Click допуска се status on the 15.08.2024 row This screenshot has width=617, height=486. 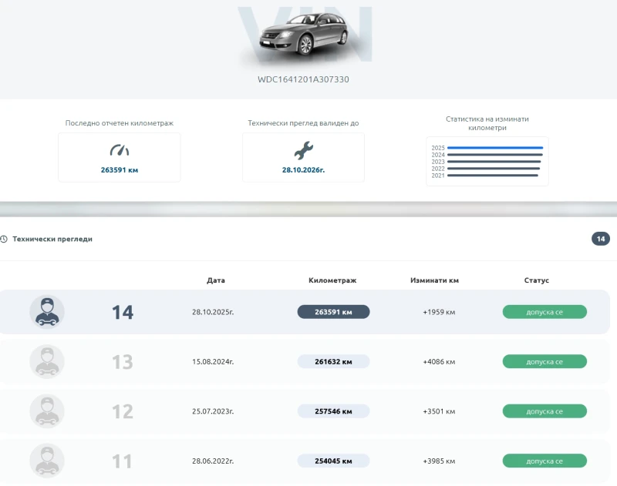coord(545,361)
